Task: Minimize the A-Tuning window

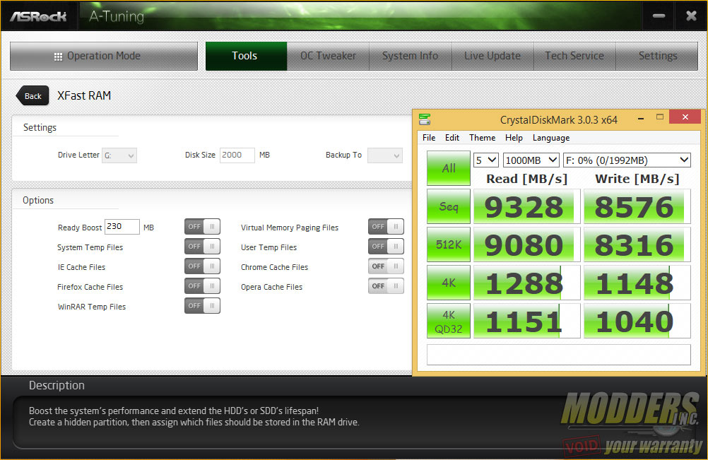Action: click(x=659, y=16)
